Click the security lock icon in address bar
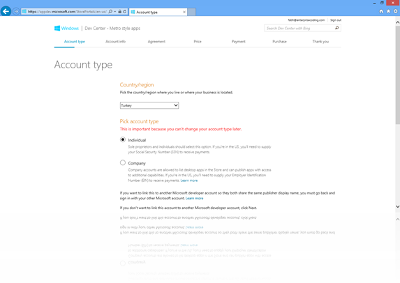Viewport: 400px width, 283px height. [119, 11]
